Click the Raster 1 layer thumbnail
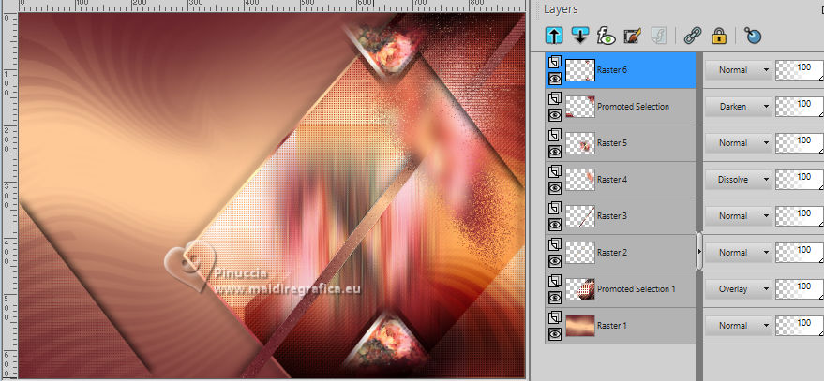824x381 pixels. (x=580, y=326)
